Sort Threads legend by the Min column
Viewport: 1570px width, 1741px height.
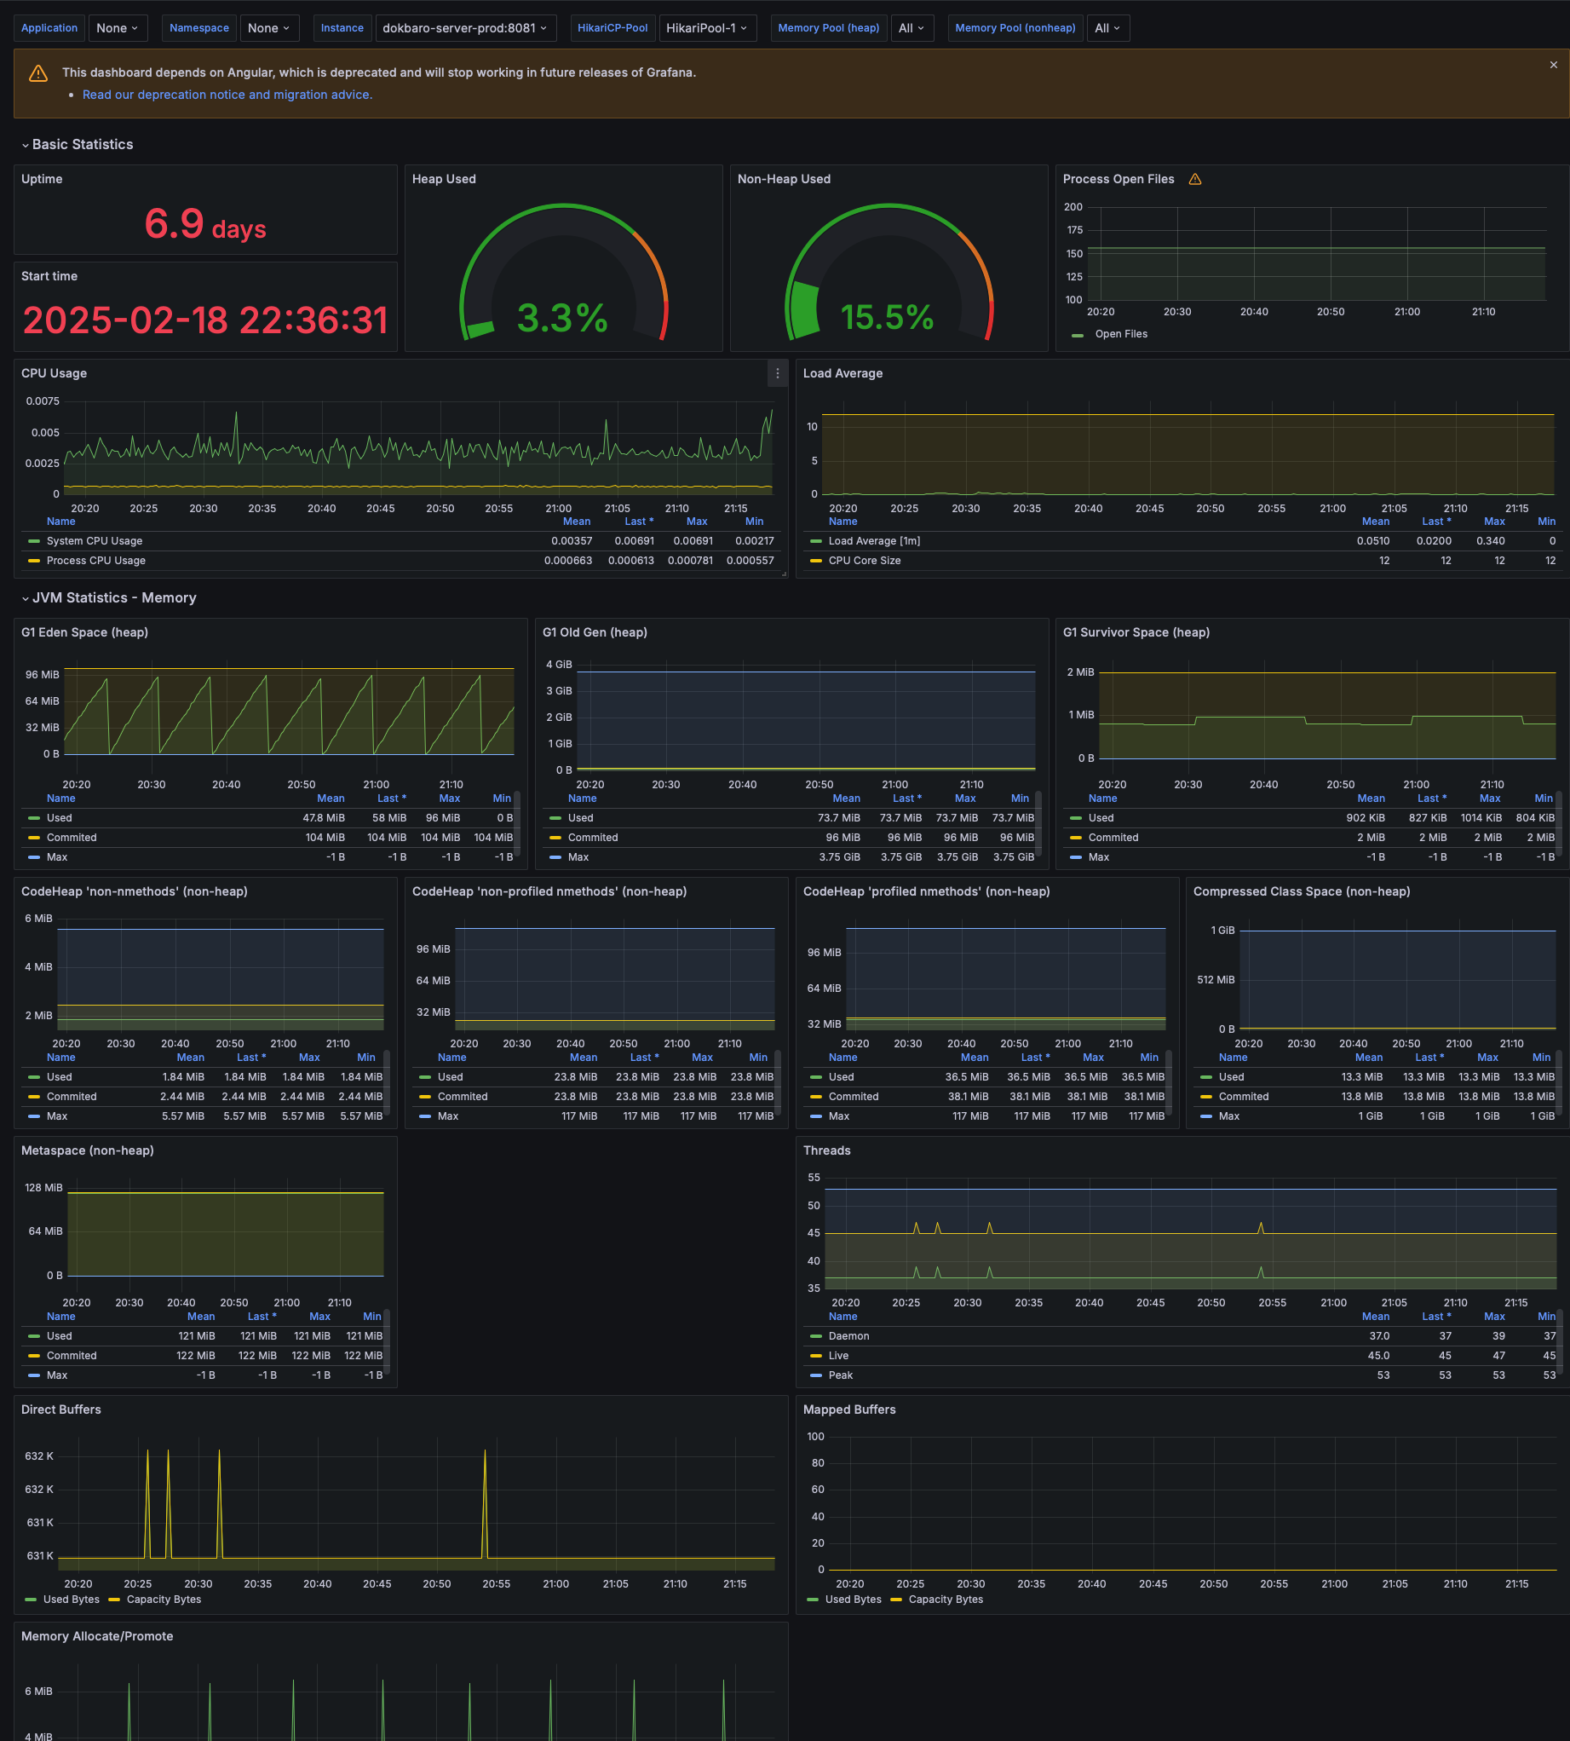click(x=1547, y=1317)
